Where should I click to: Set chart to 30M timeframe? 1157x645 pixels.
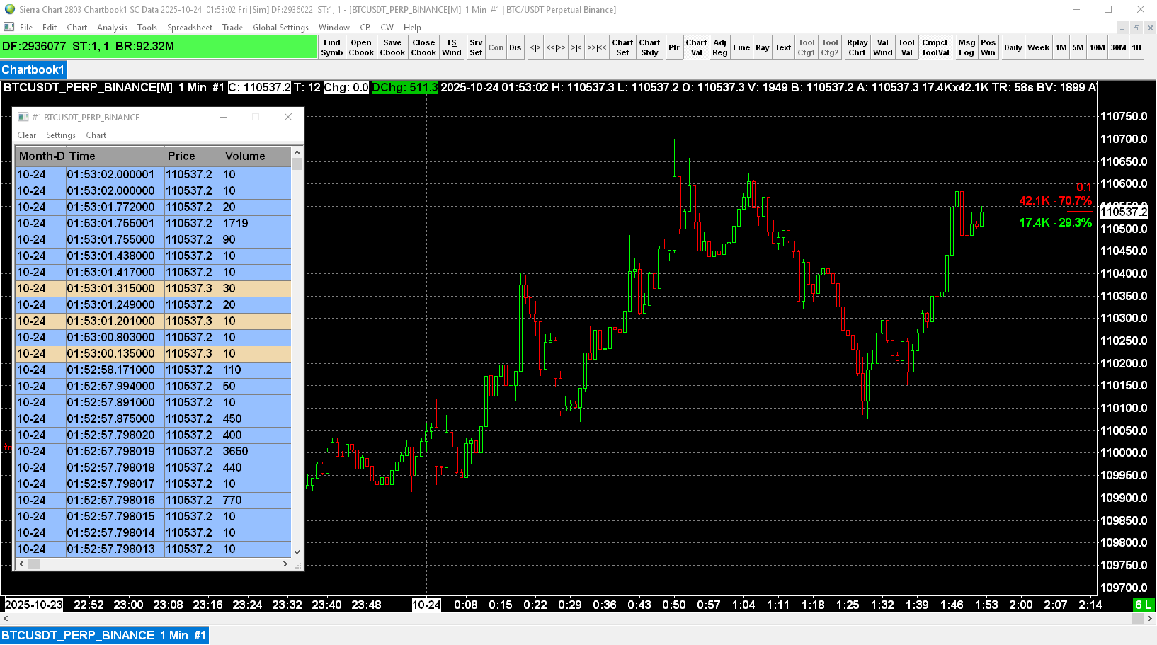[x=1119, y=47]
